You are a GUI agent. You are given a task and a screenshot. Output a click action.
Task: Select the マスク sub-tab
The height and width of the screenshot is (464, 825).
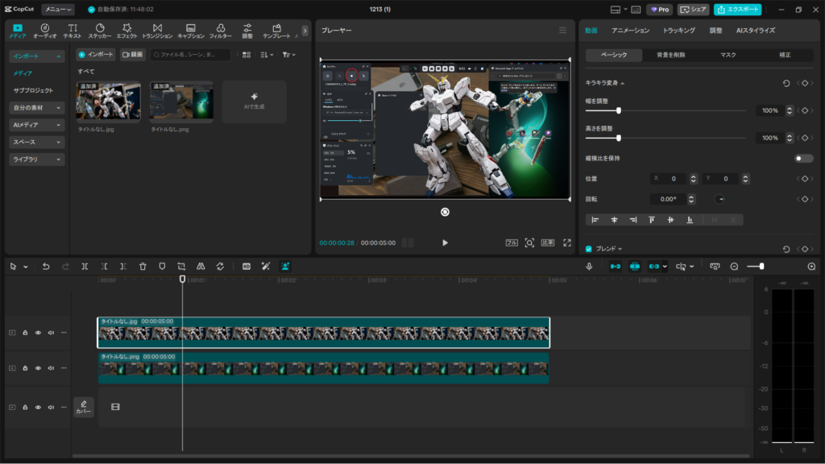728,55
